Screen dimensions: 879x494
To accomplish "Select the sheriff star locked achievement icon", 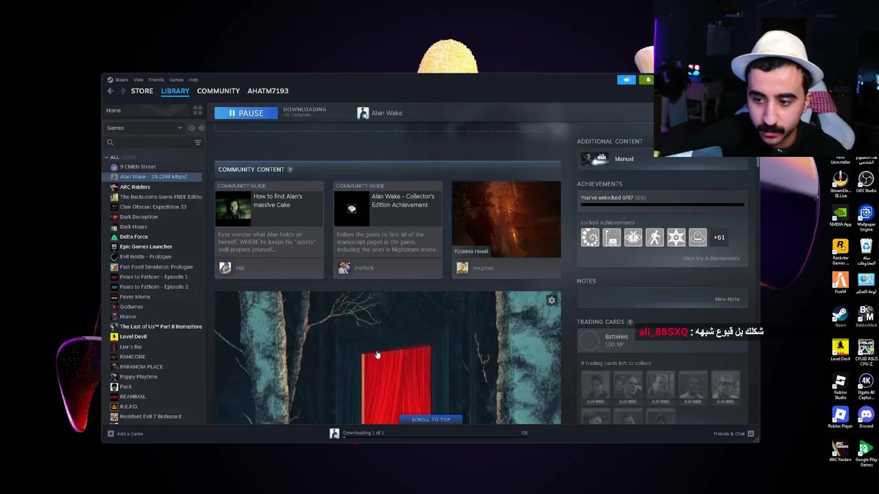I will [x=676, y=237].
